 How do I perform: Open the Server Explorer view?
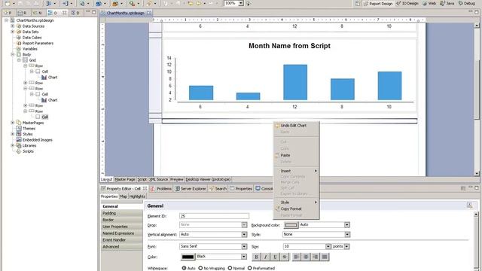click(x=191, y=189)
